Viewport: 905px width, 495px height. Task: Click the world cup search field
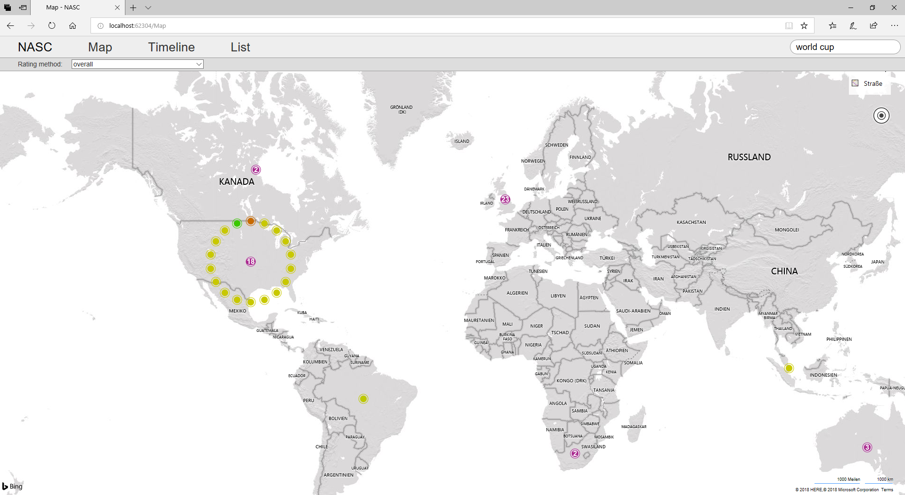845,47
